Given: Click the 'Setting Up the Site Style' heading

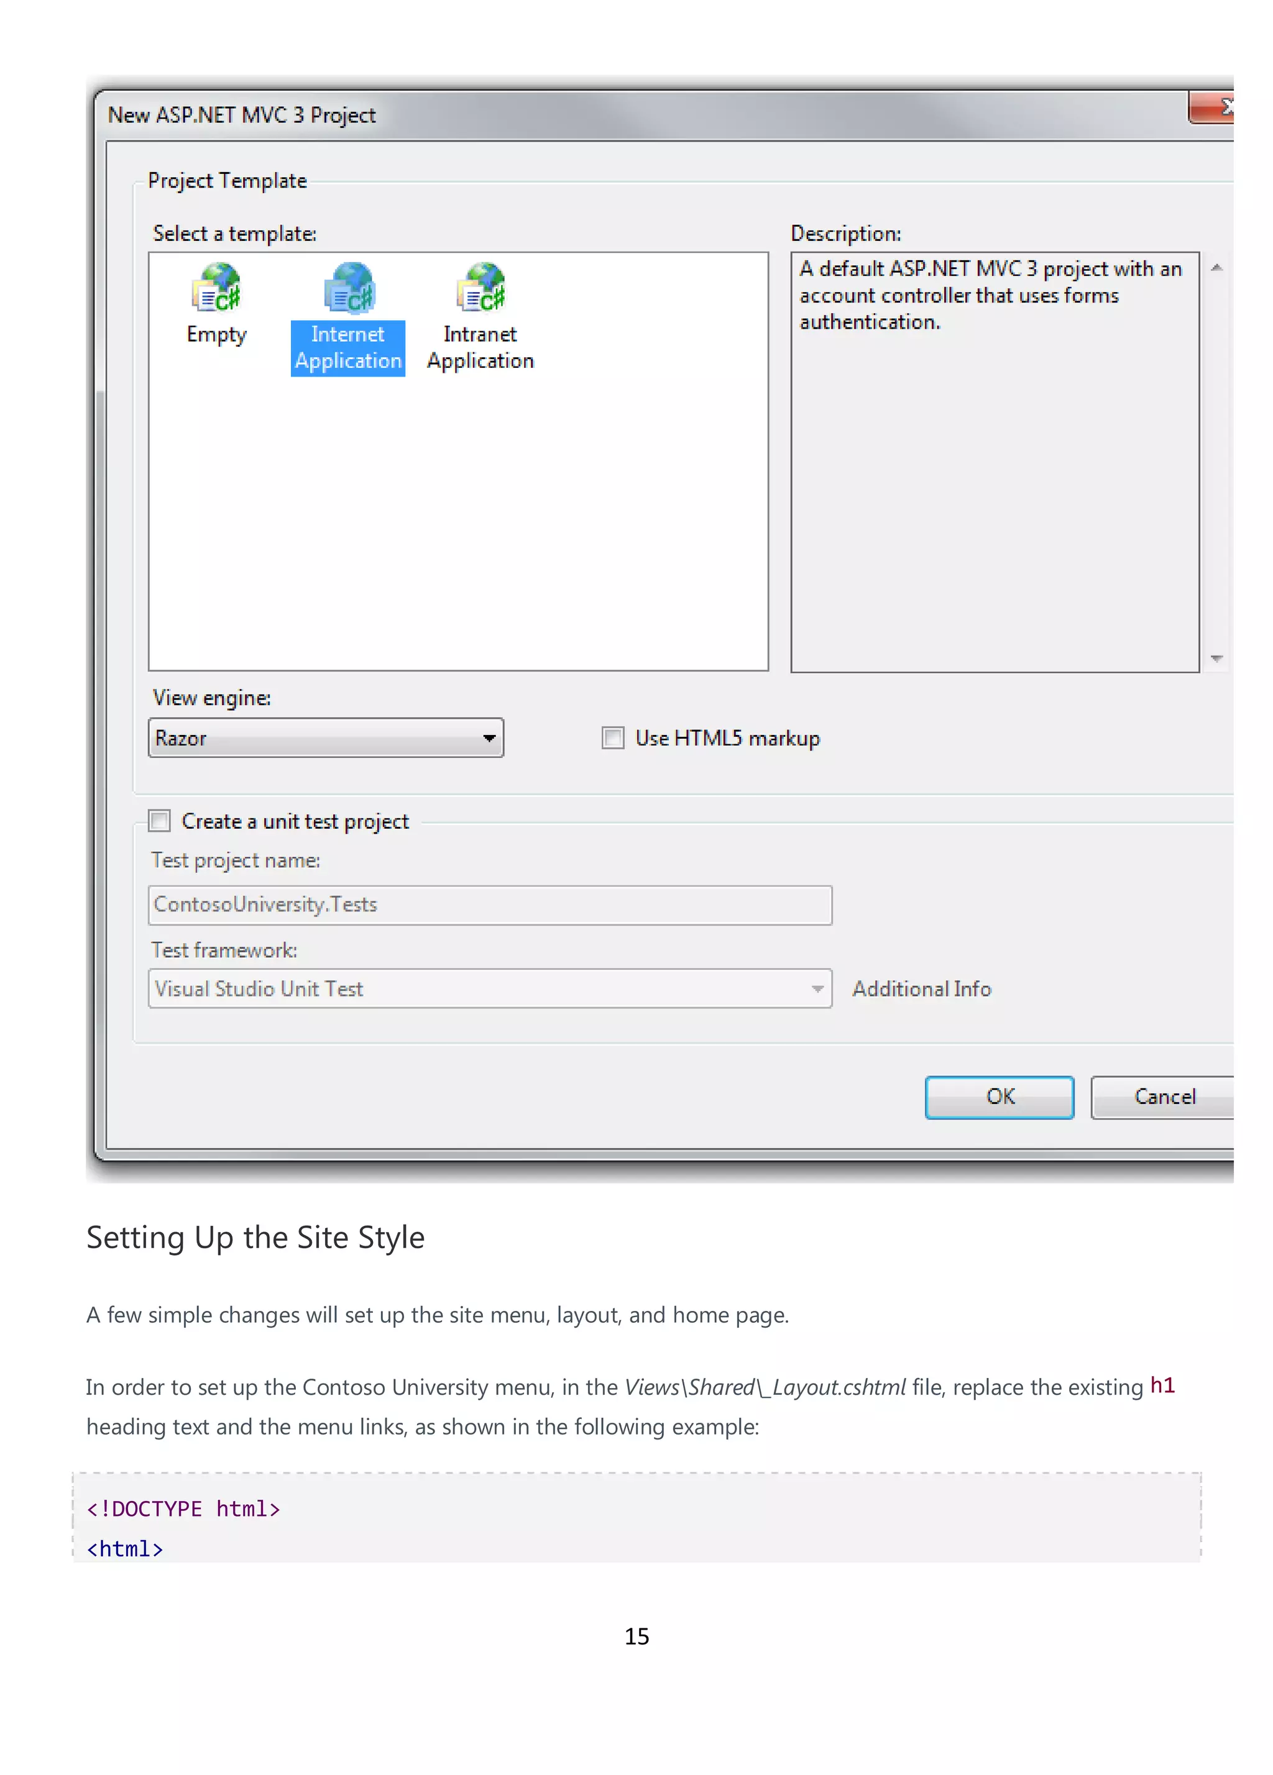Looking at the screenshot, I should click(255, 1238).
